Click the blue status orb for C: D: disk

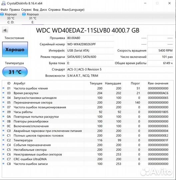click(x=2, y=14)
